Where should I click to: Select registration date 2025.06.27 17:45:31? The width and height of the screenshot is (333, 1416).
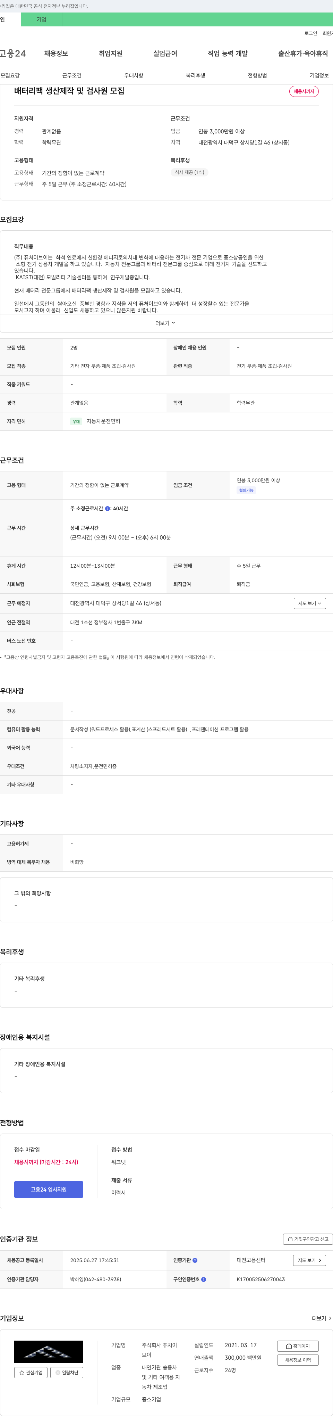[94, 1260]
